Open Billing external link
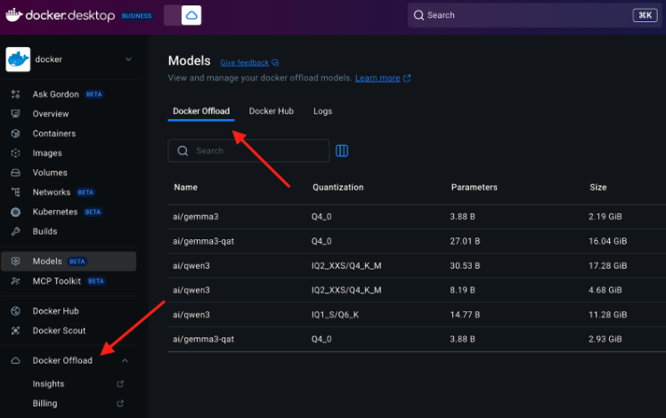 click(x=45, y=403)
